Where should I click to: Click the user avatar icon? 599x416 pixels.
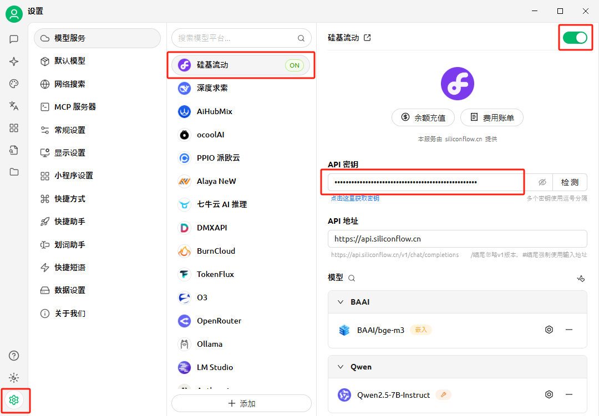coord(14,14)
